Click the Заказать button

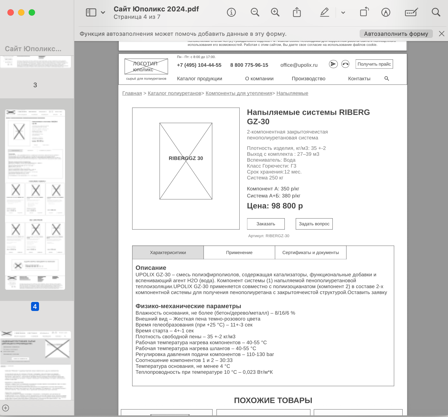tap(266, 224)
